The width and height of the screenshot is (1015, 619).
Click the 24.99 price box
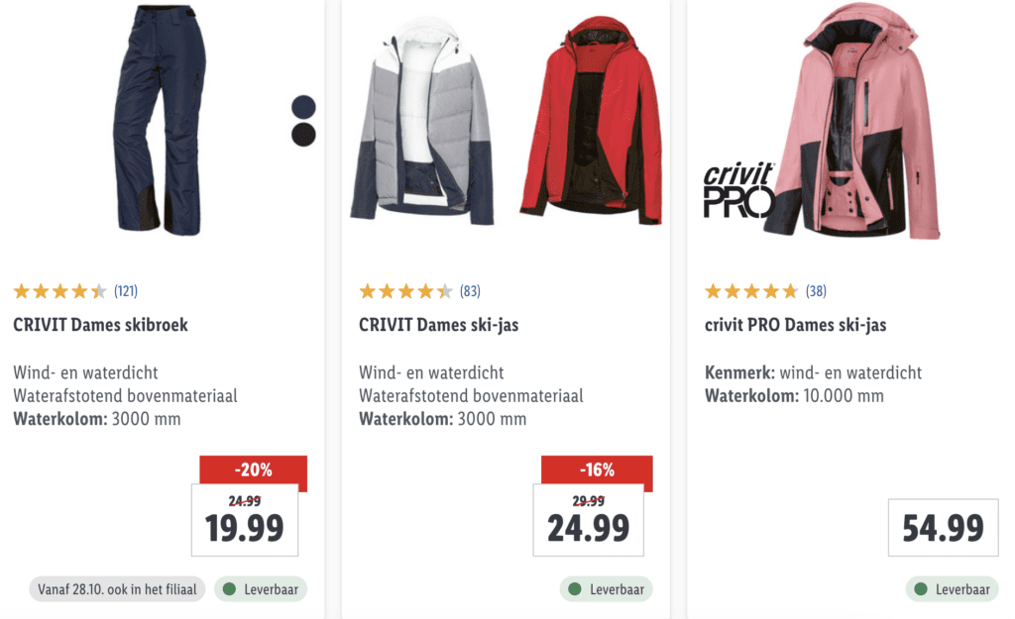pos(589,520)
